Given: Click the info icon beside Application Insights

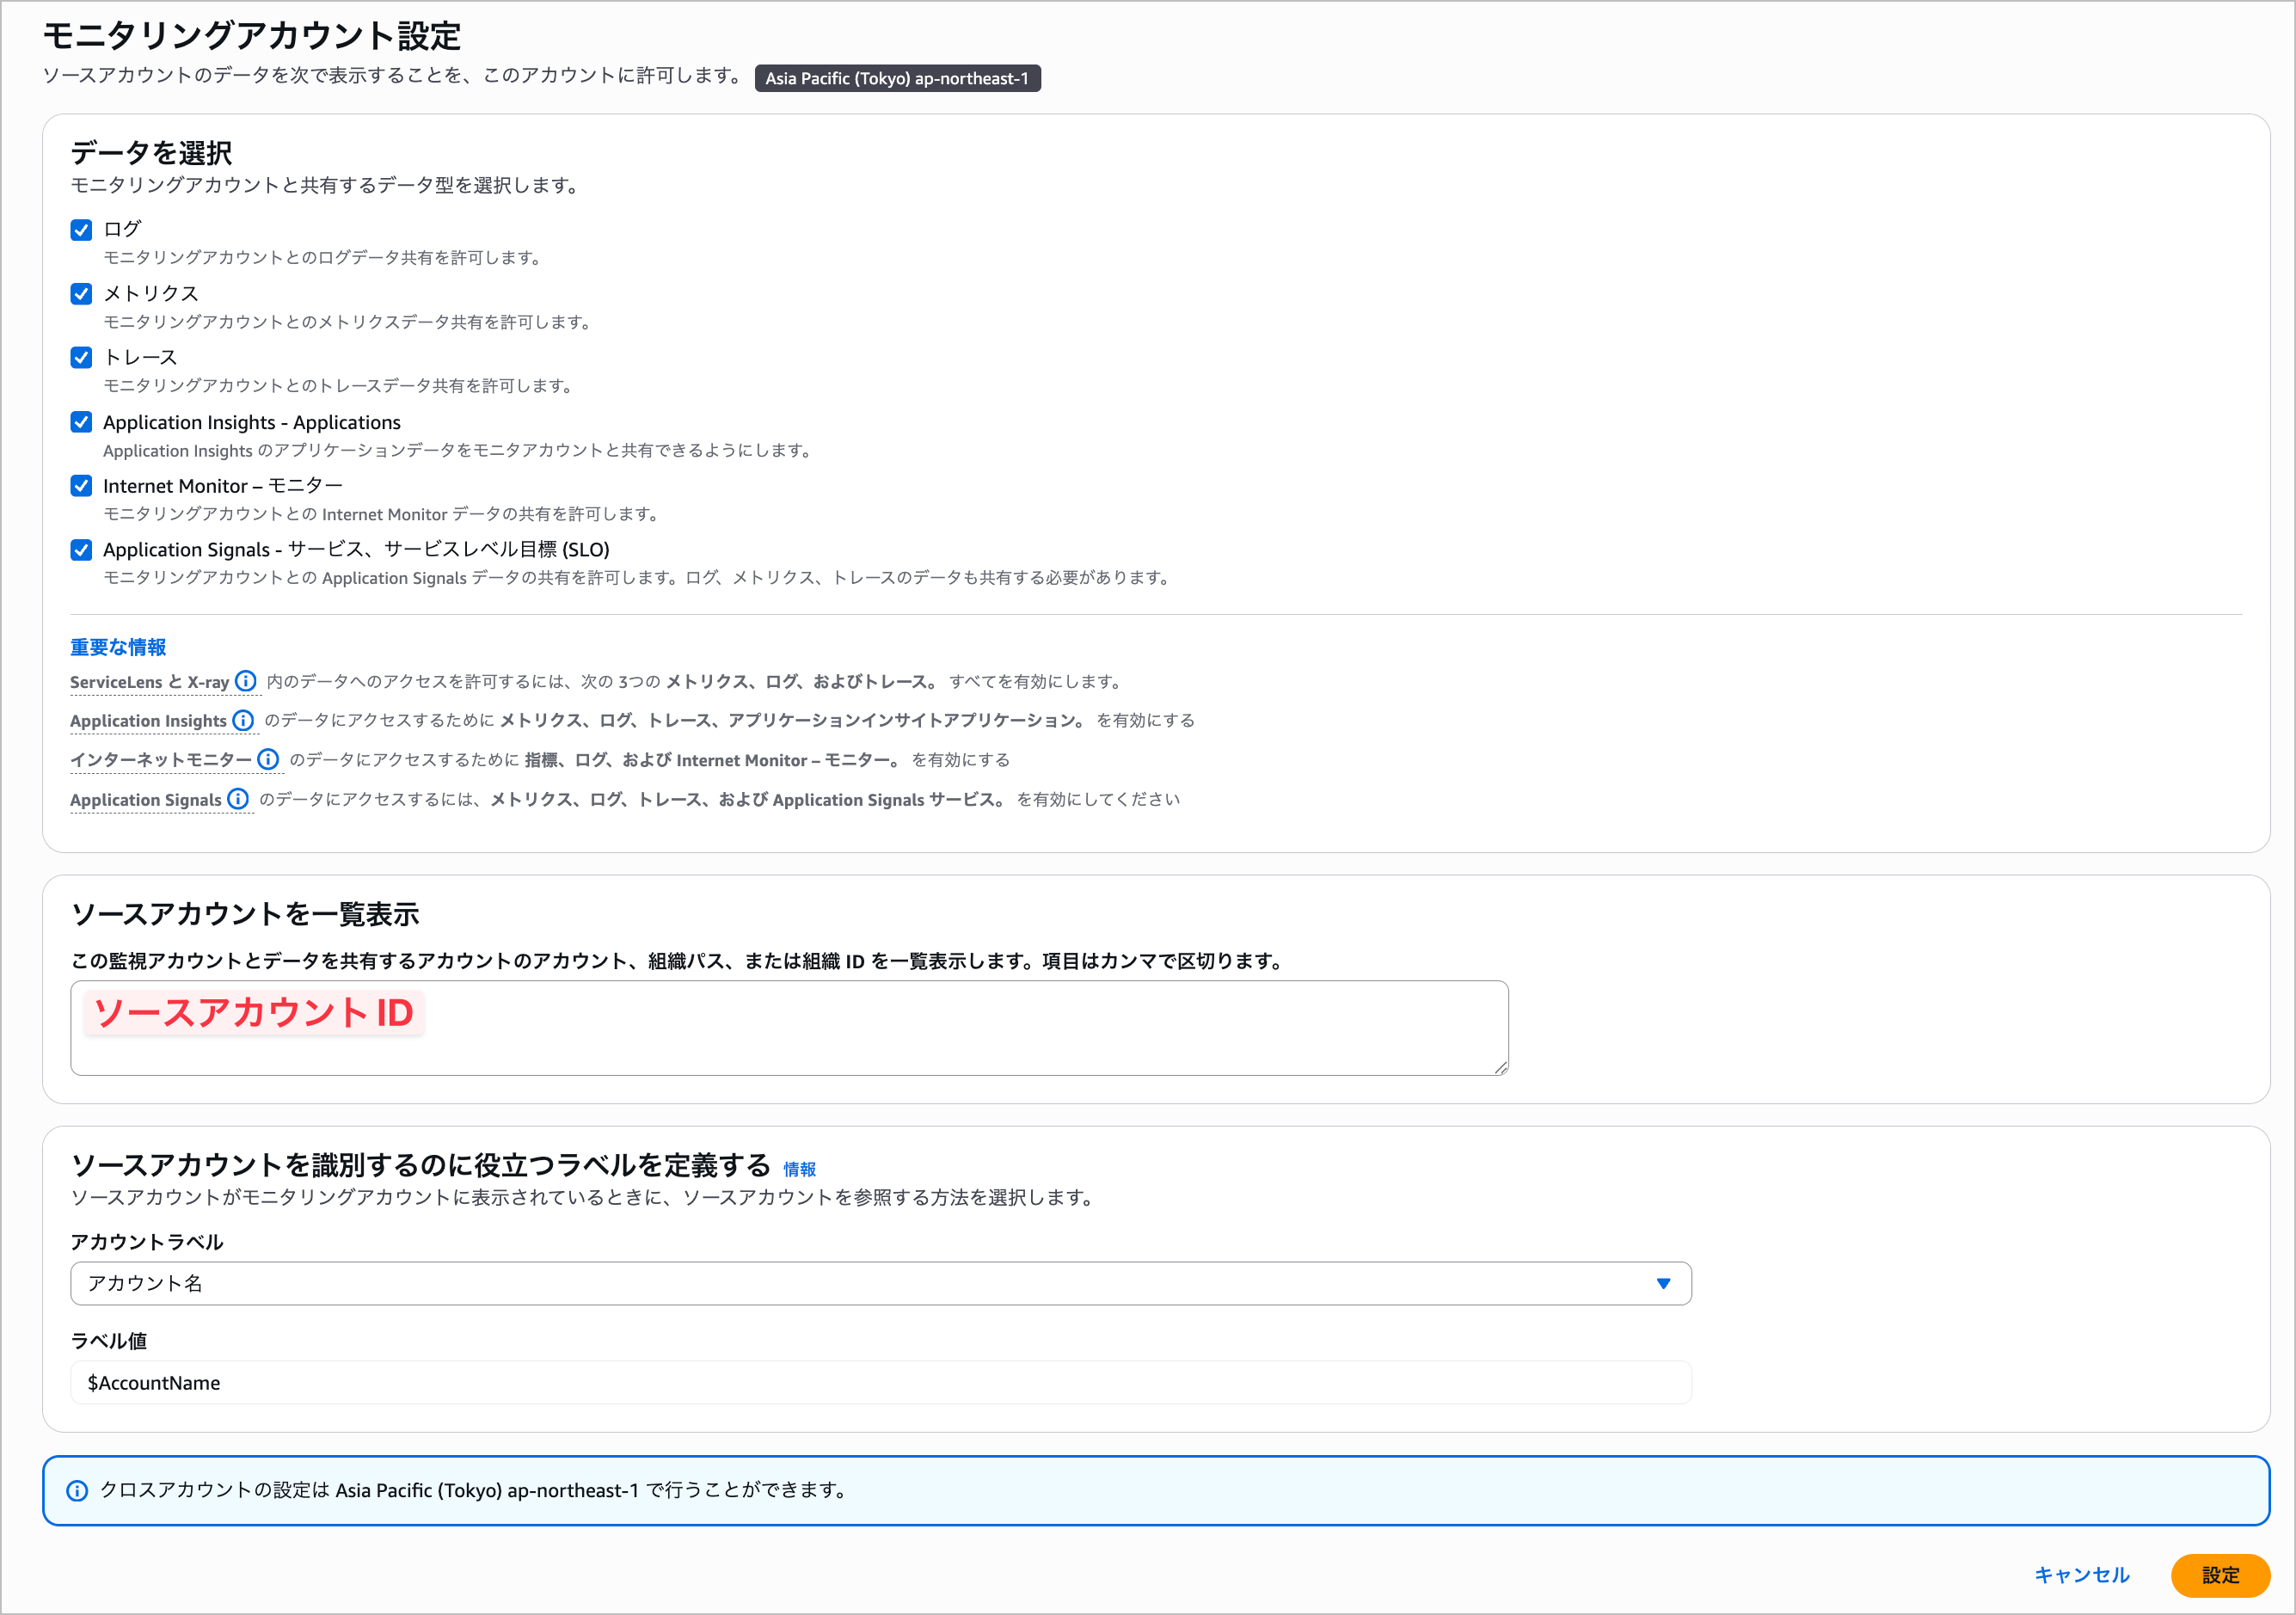Looking at the screenshot, I should (x=245, y=720).
